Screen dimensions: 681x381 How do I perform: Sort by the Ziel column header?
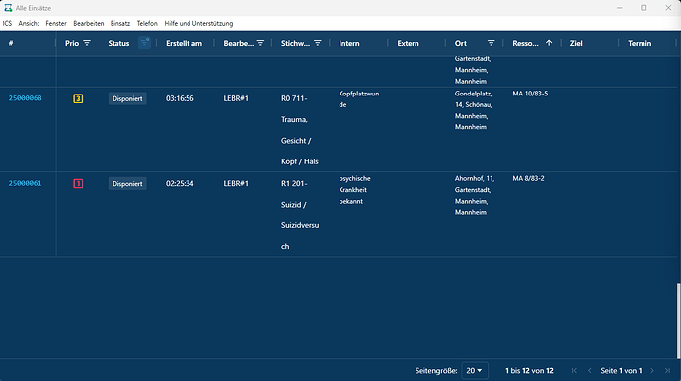coord(576,43)
